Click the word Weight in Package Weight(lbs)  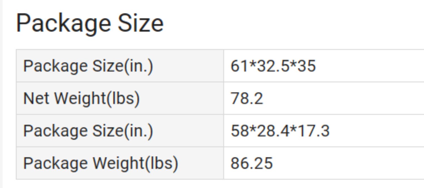(x=119, y=163)
